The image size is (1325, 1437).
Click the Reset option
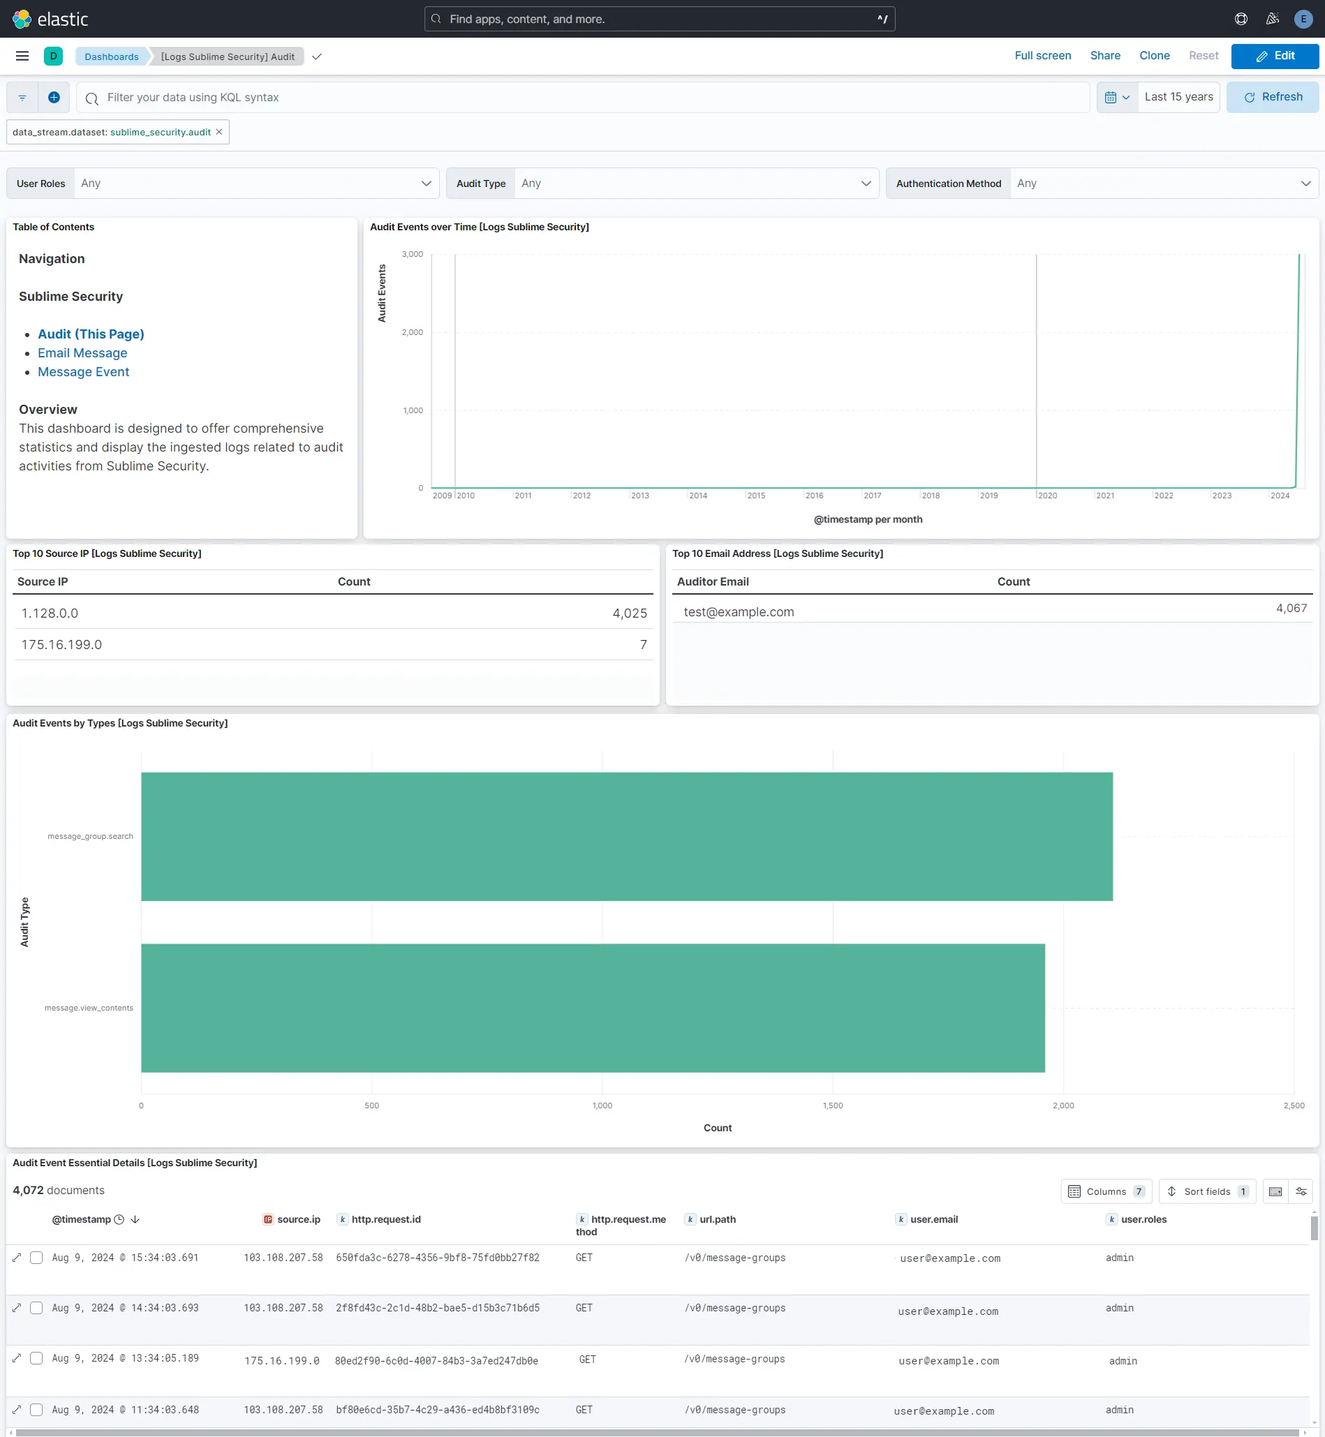(1203, 56)
